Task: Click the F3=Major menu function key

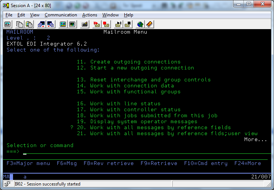Action: click(x=28, y=163)
